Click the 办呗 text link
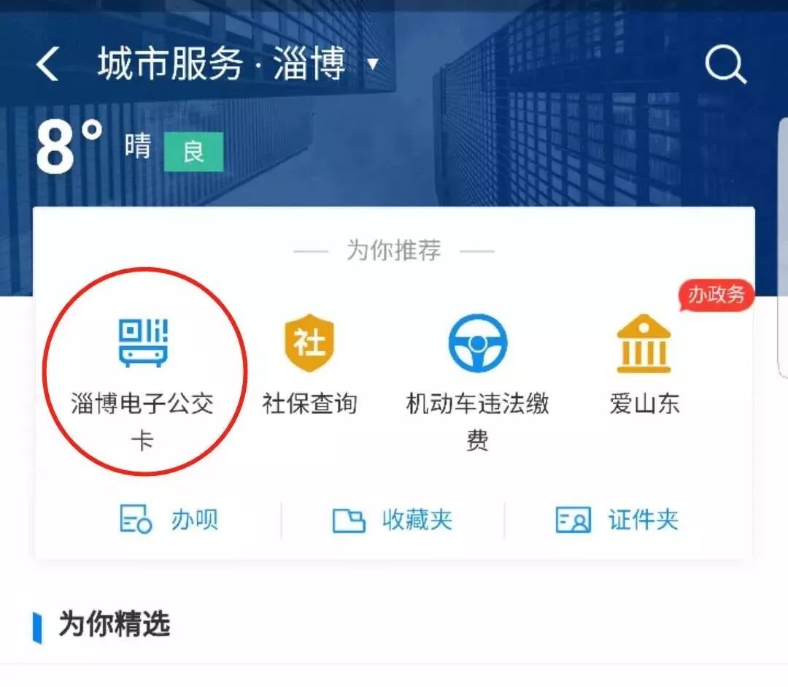Viewport: 788px width, 687px height. click(x=194, y=520)
